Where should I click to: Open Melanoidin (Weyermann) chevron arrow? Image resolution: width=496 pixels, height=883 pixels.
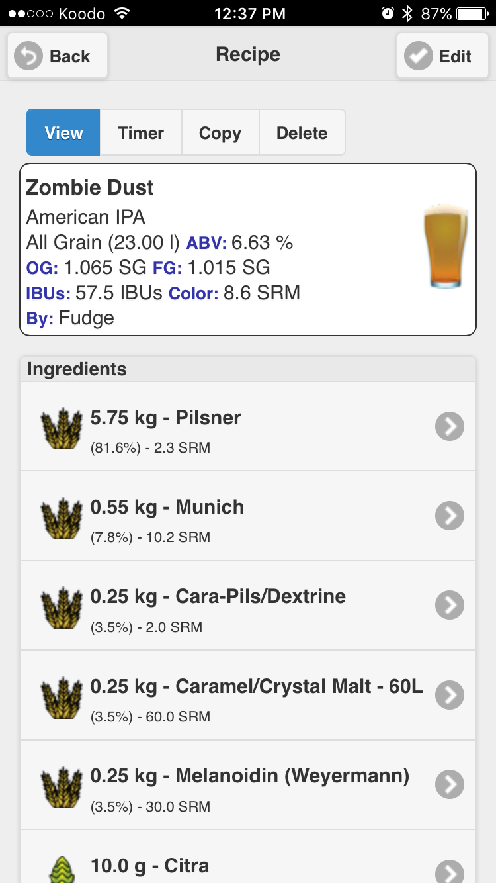[x=450, y=785]
